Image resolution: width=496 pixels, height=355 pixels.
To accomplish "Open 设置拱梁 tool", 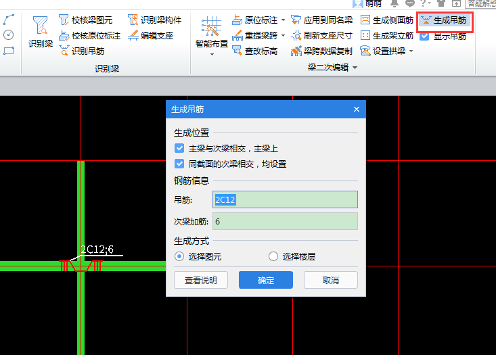I will pos(383,51).
